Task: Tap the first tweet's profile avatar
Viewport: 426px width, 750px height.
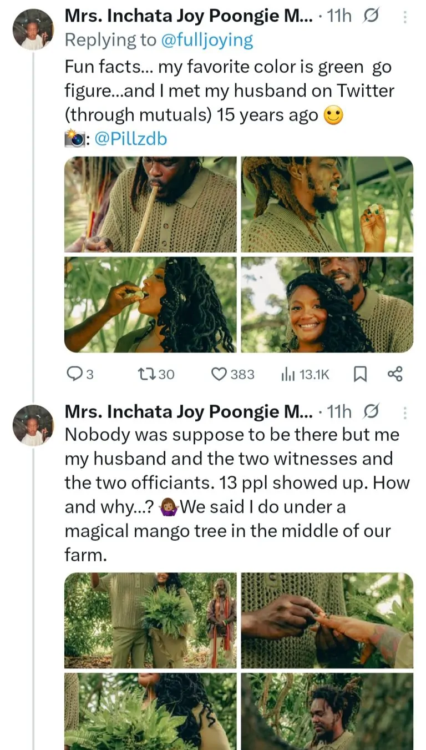Action: pos(33,29)
